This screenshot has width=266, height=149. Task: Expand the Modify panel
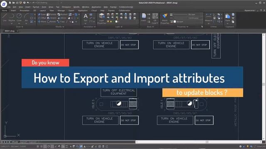click(x=60, y=26)
